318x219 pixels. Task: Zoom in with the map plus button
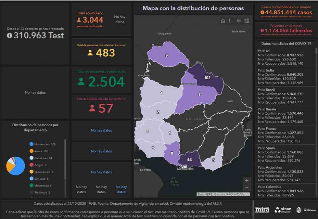[247, 181]
